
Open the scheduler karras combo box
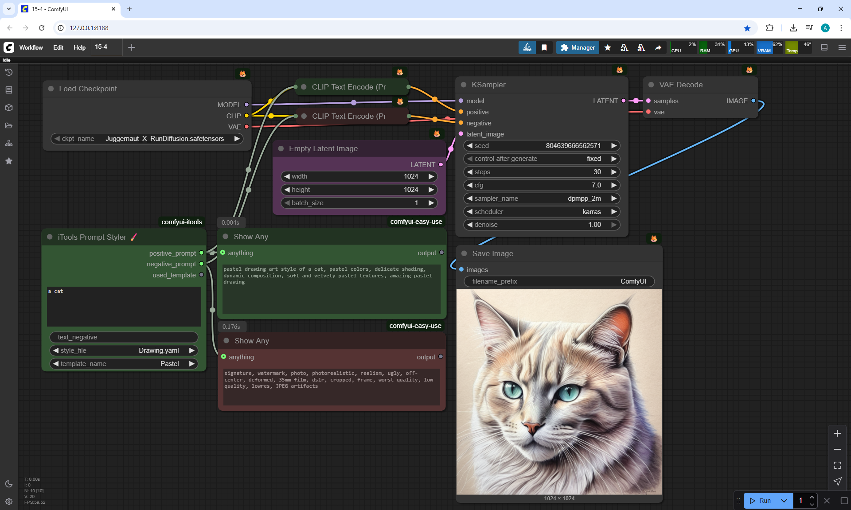[541, 212]
